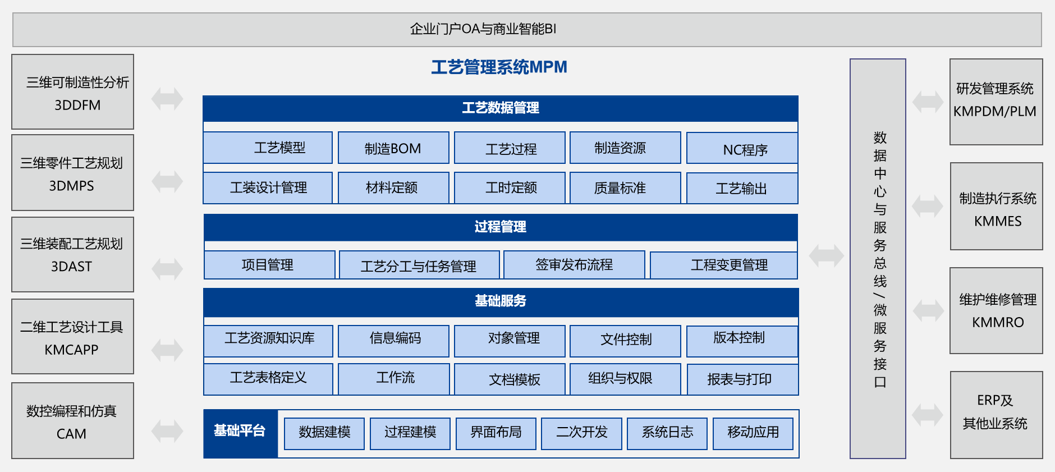Click the double arrow next to KMCAPP

167,350
